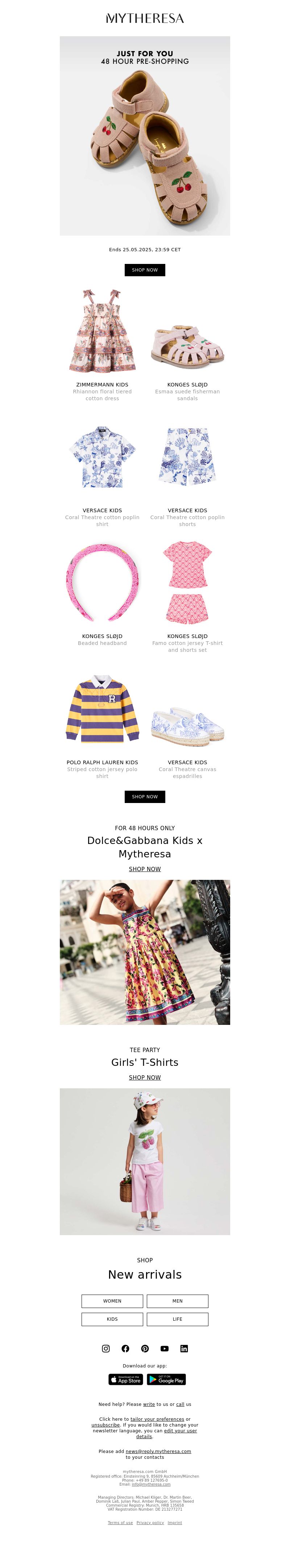Click the Mytheresa logo header

click(x=145, y=18)
